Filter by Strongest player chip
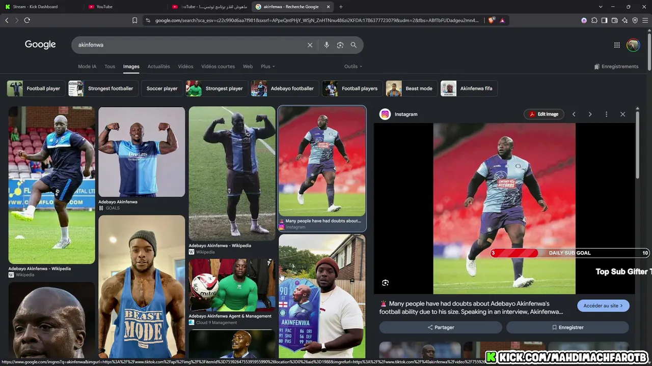The image size is (652, 366). [x=217, y=88]
